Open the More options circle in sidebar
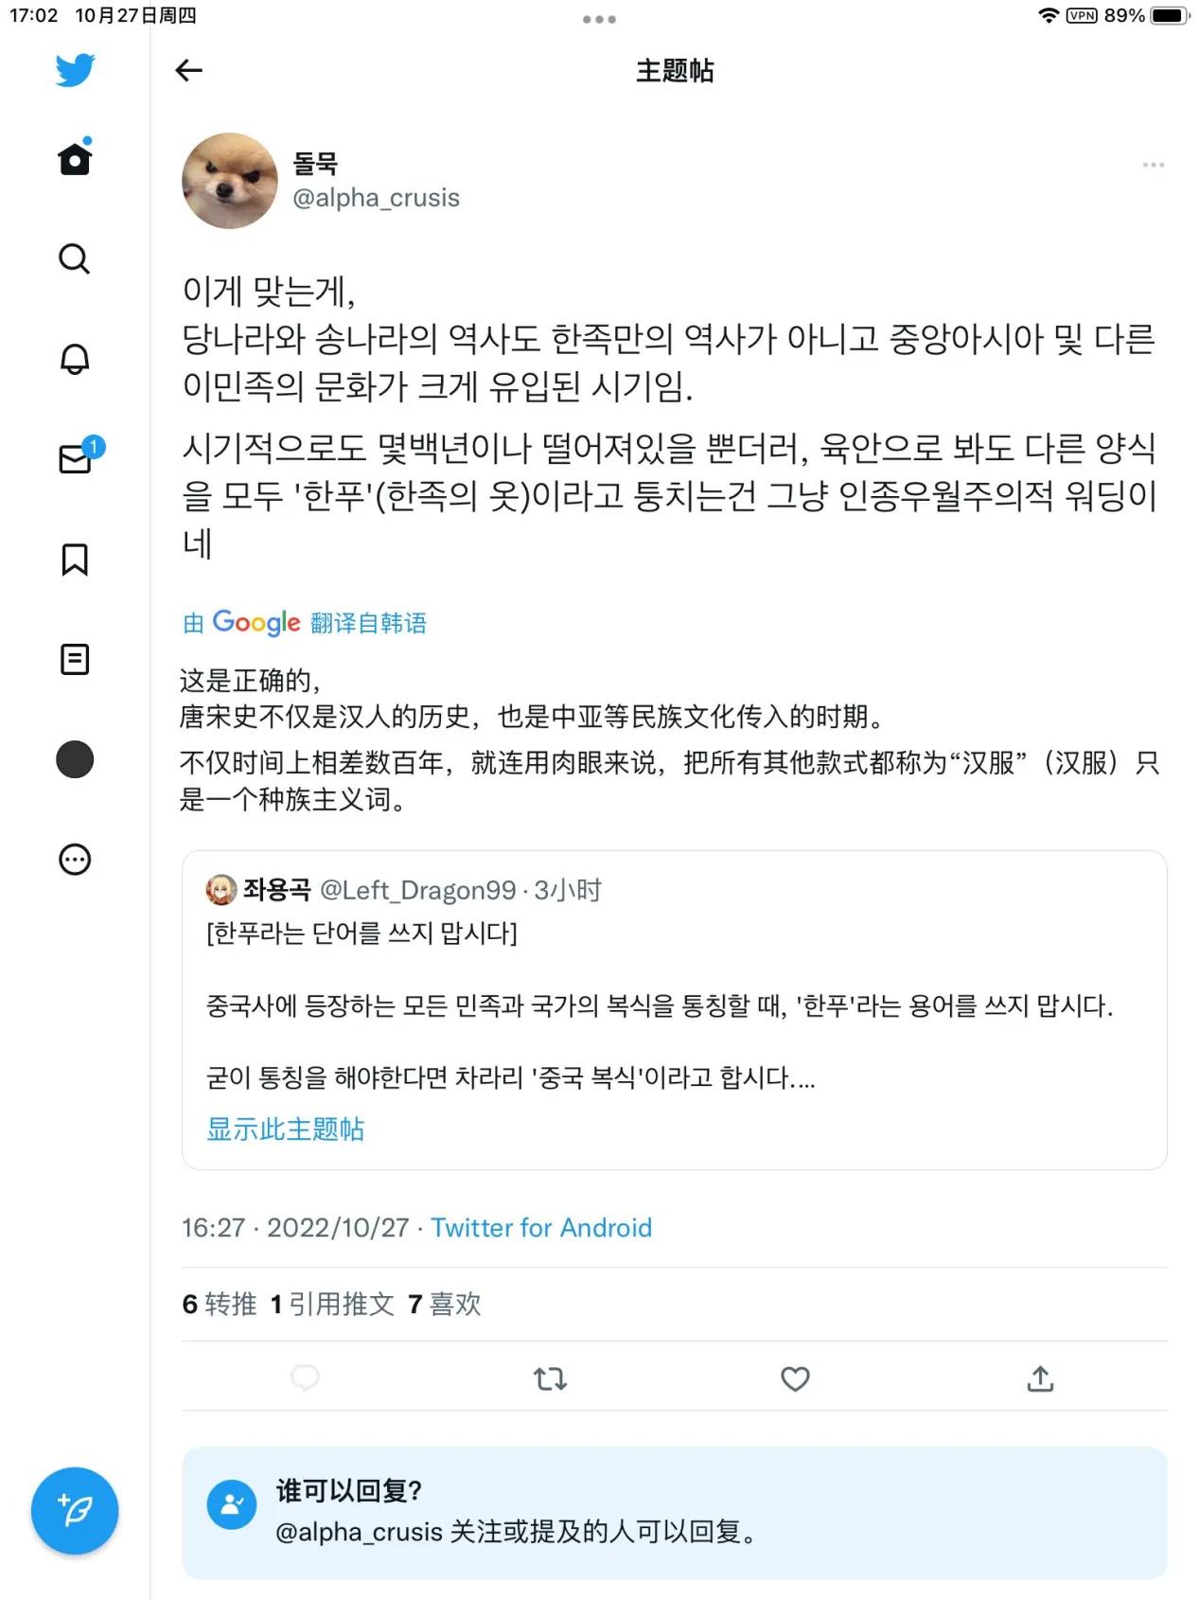Screen dimensions: 1199x1600 click(74, 860)
